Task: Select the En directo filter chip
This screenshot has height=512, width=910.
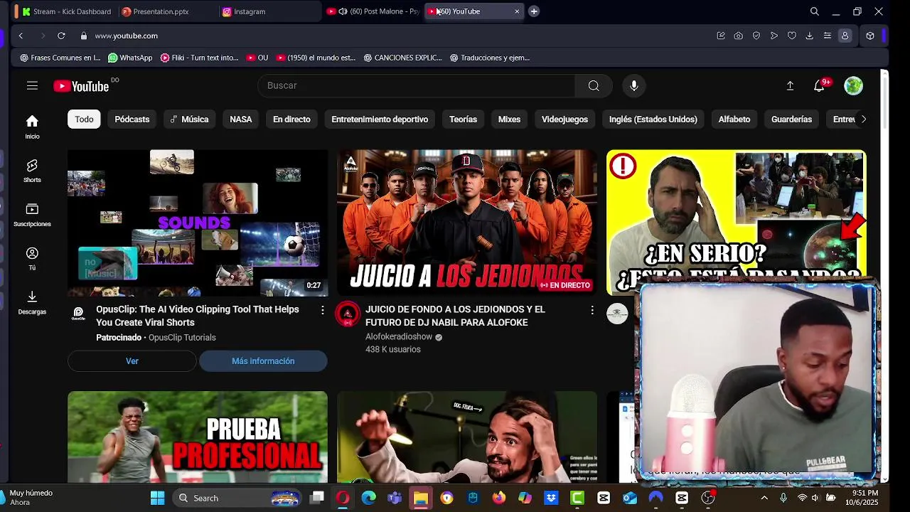Action: (291, 119)
